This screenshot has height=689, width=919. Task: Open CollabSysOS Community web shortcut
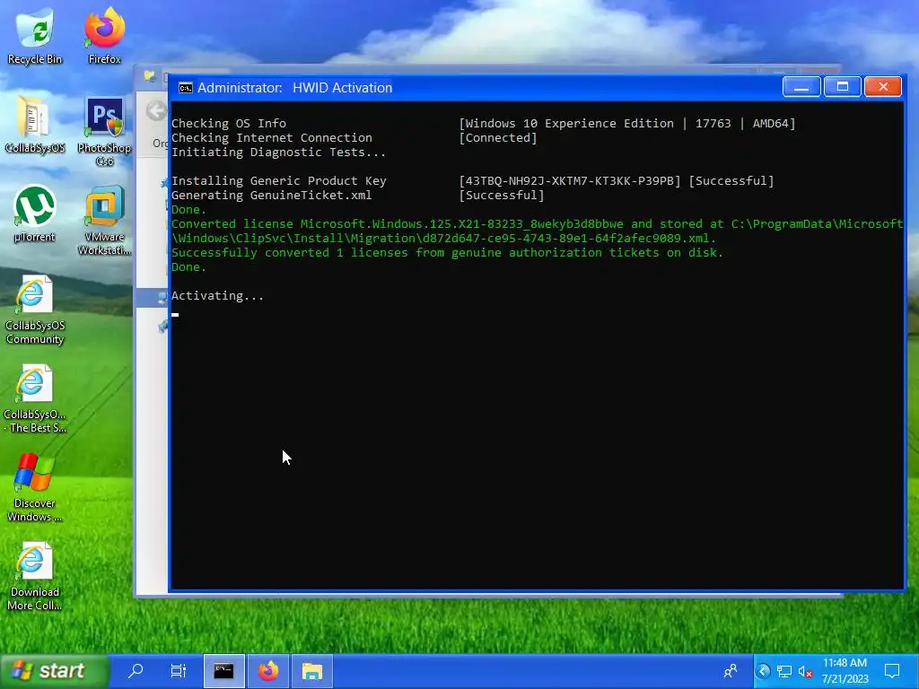[35, 310]
